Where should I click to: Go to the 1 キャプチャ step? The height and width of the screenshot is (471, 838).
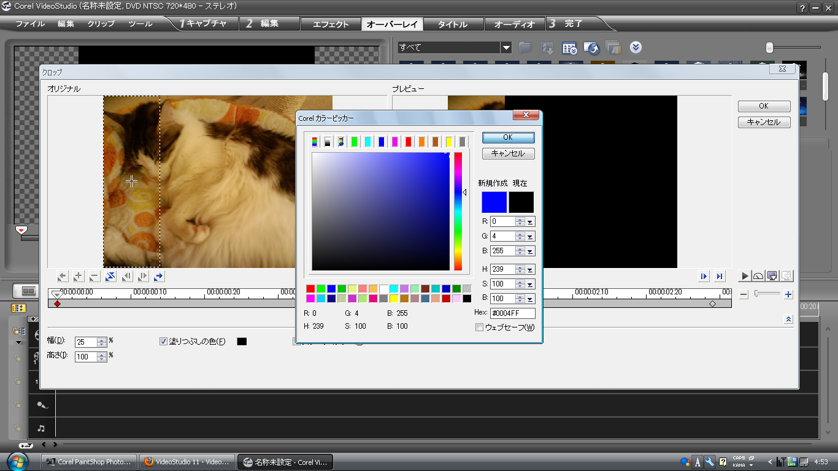pyautogui.click(x=203, y=24)
